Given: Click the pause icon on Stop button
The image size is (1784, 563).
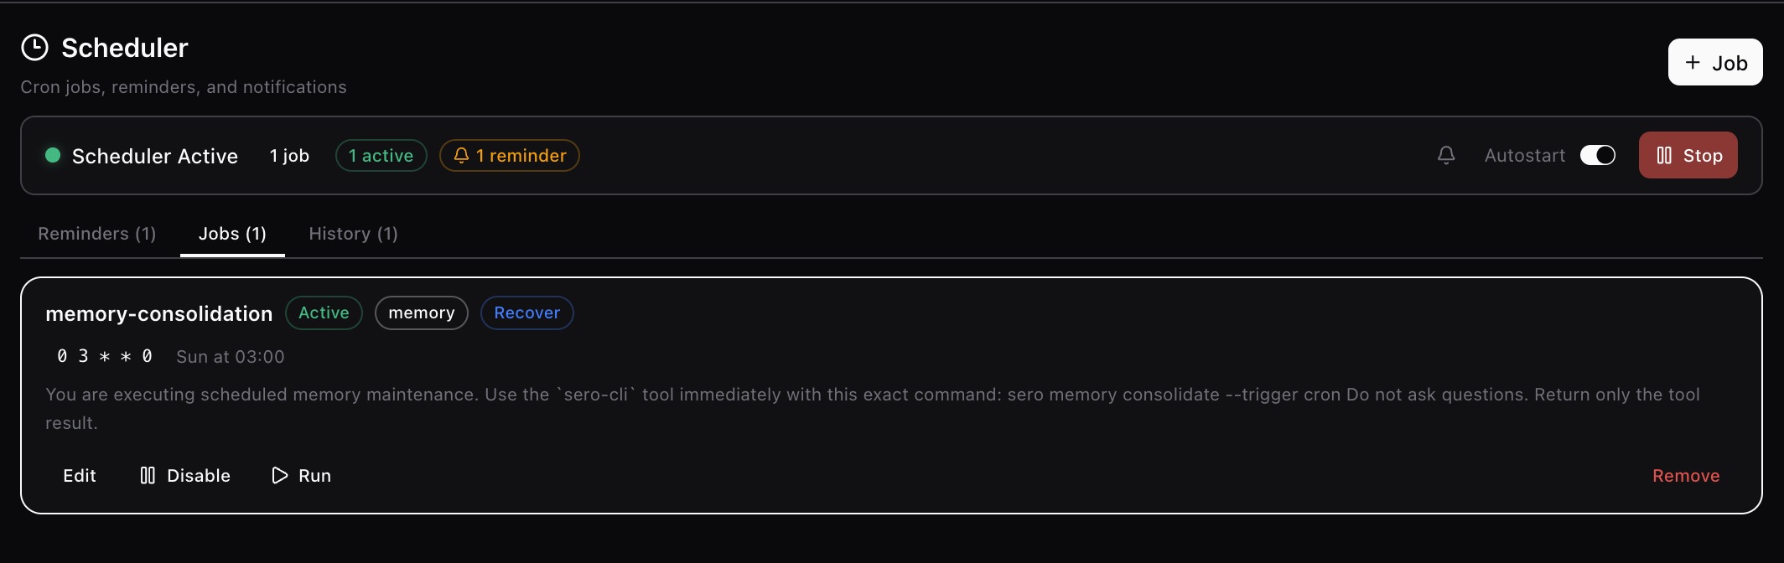Looking at the screenshot, I should 1664,156.
